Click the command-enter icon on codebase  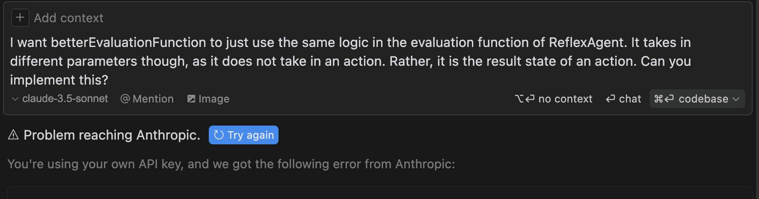coord(664,99)
